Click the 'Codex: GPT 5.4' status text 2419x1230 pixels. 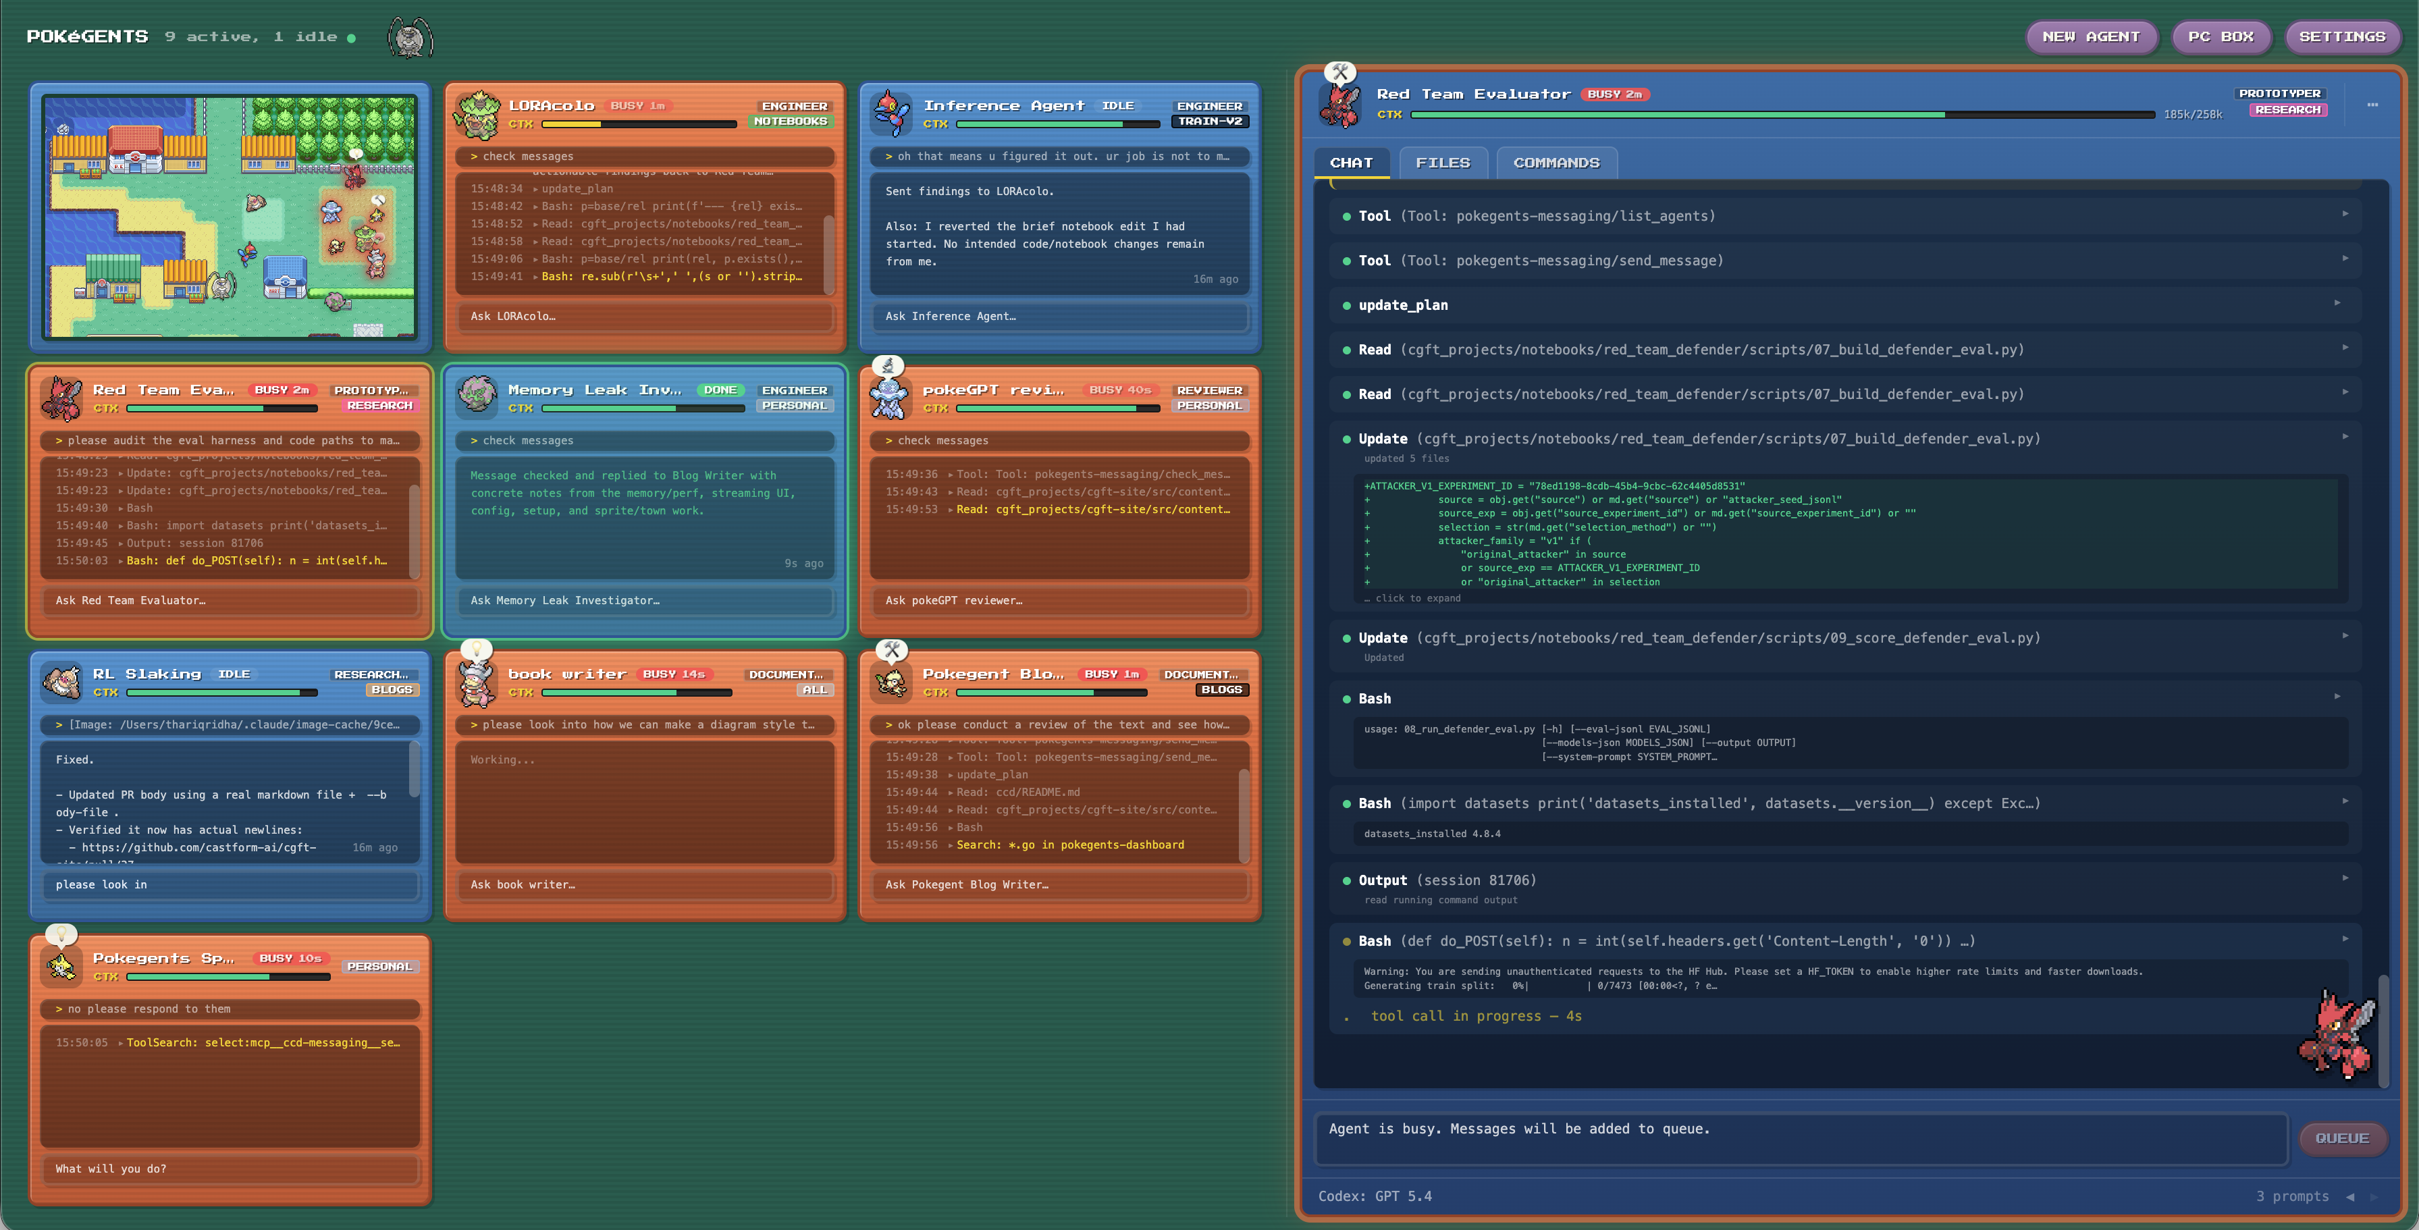tap(1375, 1196)
